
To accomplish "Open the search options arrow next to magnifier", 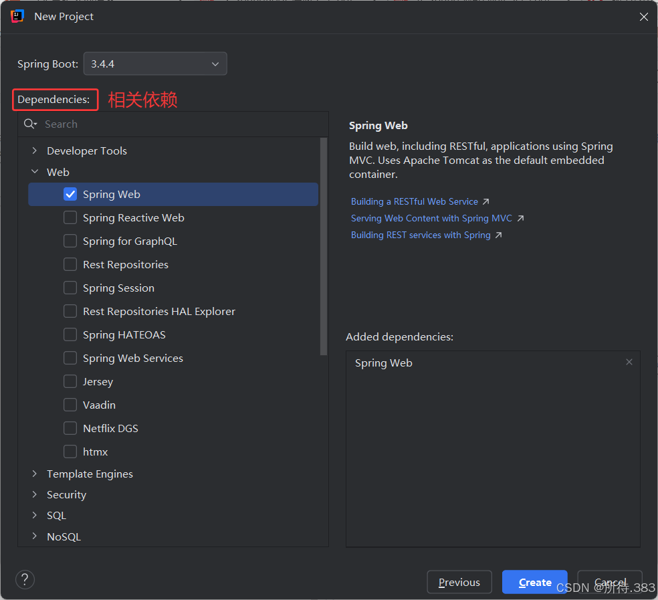I will click(x=35, y=124).
